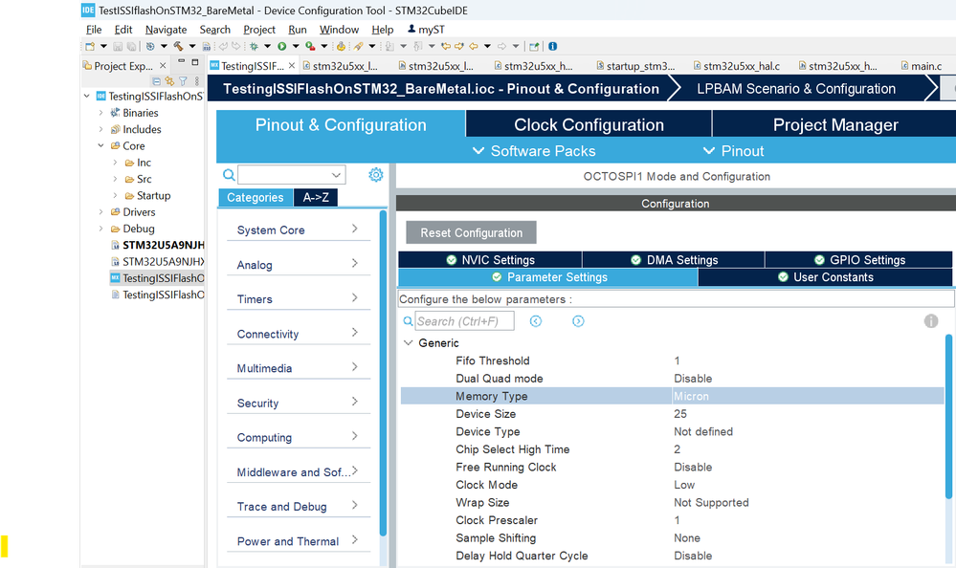Open the stm32u5xx_hal.c editor tab
Image resolution: width=956 pixels, height=568 pixels.
(x=737, y=66)
